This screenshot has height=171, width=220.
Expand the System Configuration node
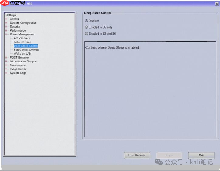[x=6, y=23]
